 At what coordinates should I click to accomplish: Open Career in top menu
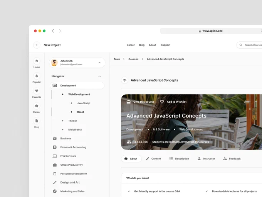131,45
